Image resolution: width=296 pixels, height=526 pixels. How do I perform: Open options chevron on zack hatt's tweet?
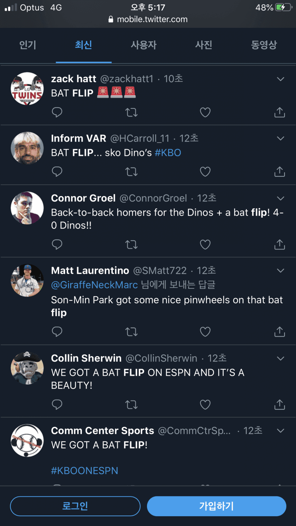pos(280,79)
